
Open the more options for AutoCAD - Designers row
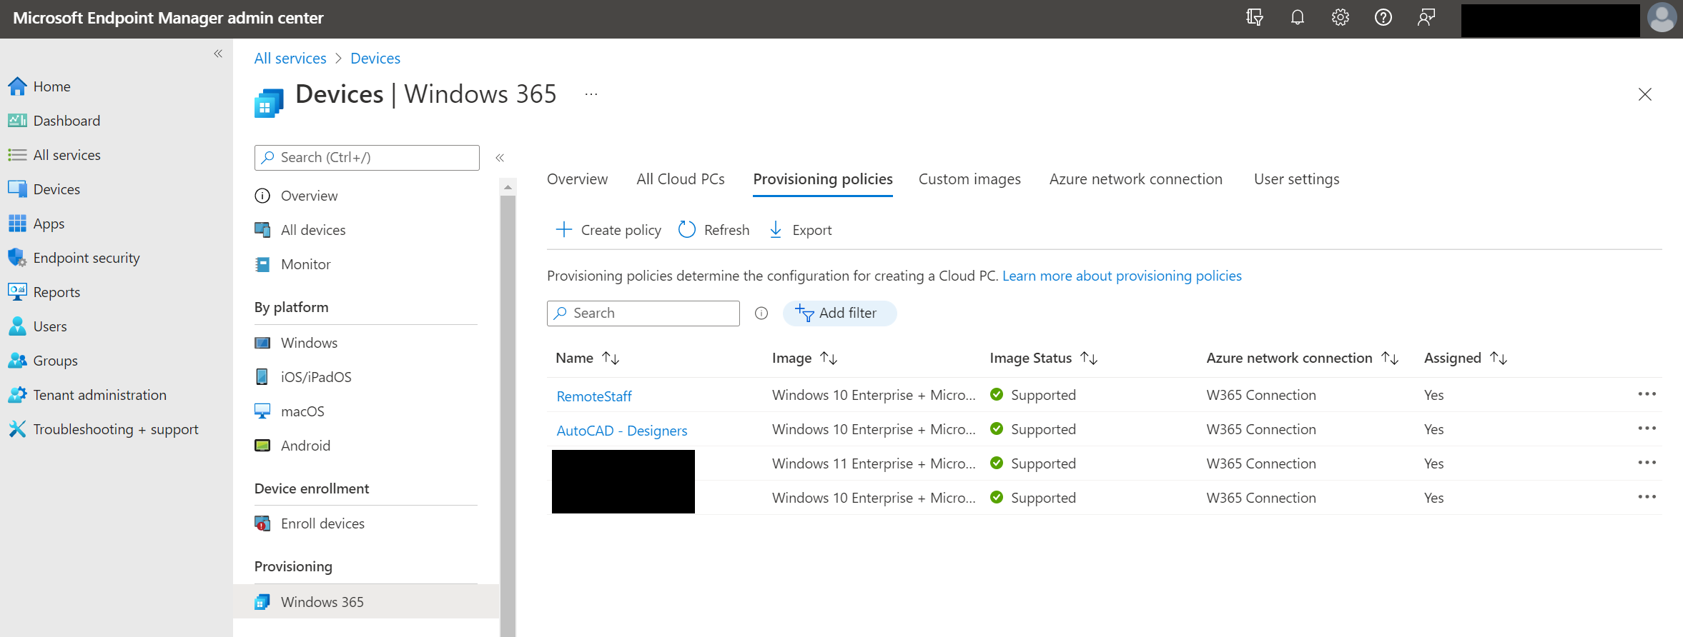[x=1647, y=428]
